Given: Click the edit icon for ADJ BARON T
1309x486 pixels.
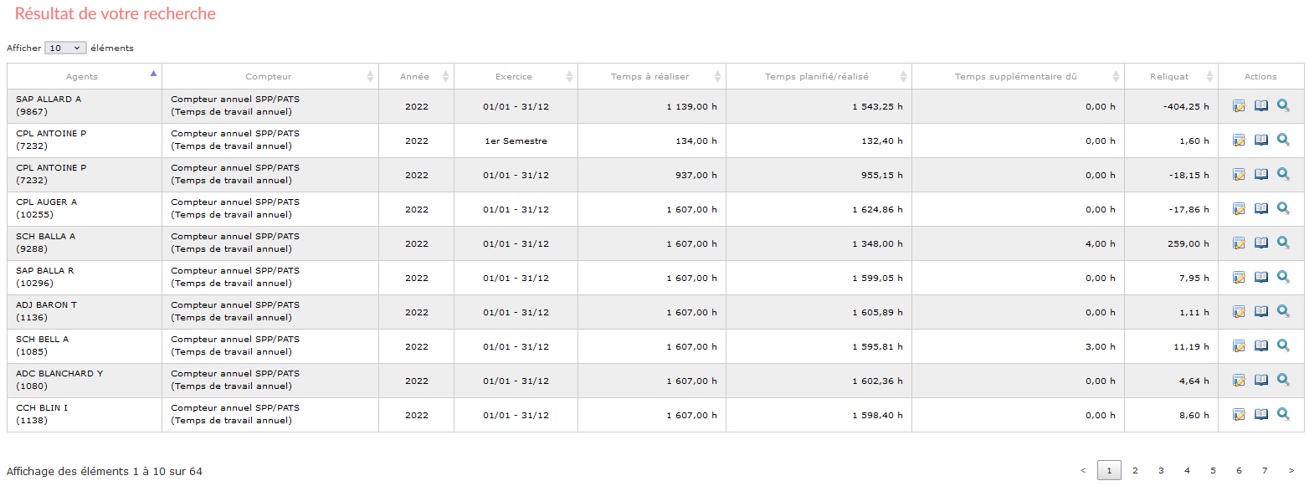Looking at the screenshot, I should coord(1239,312).
